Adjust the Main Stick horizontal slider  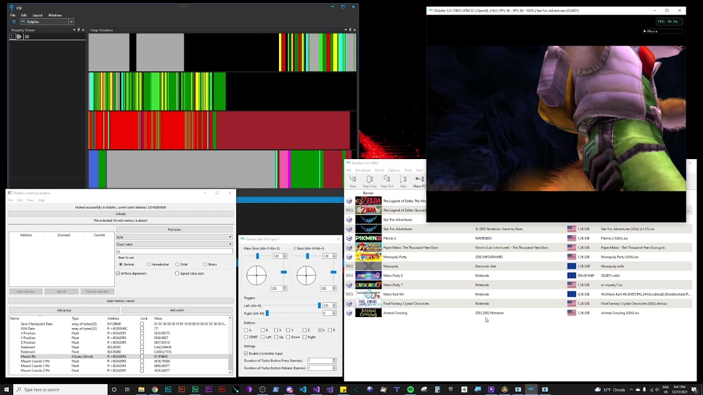coord(257,256)
